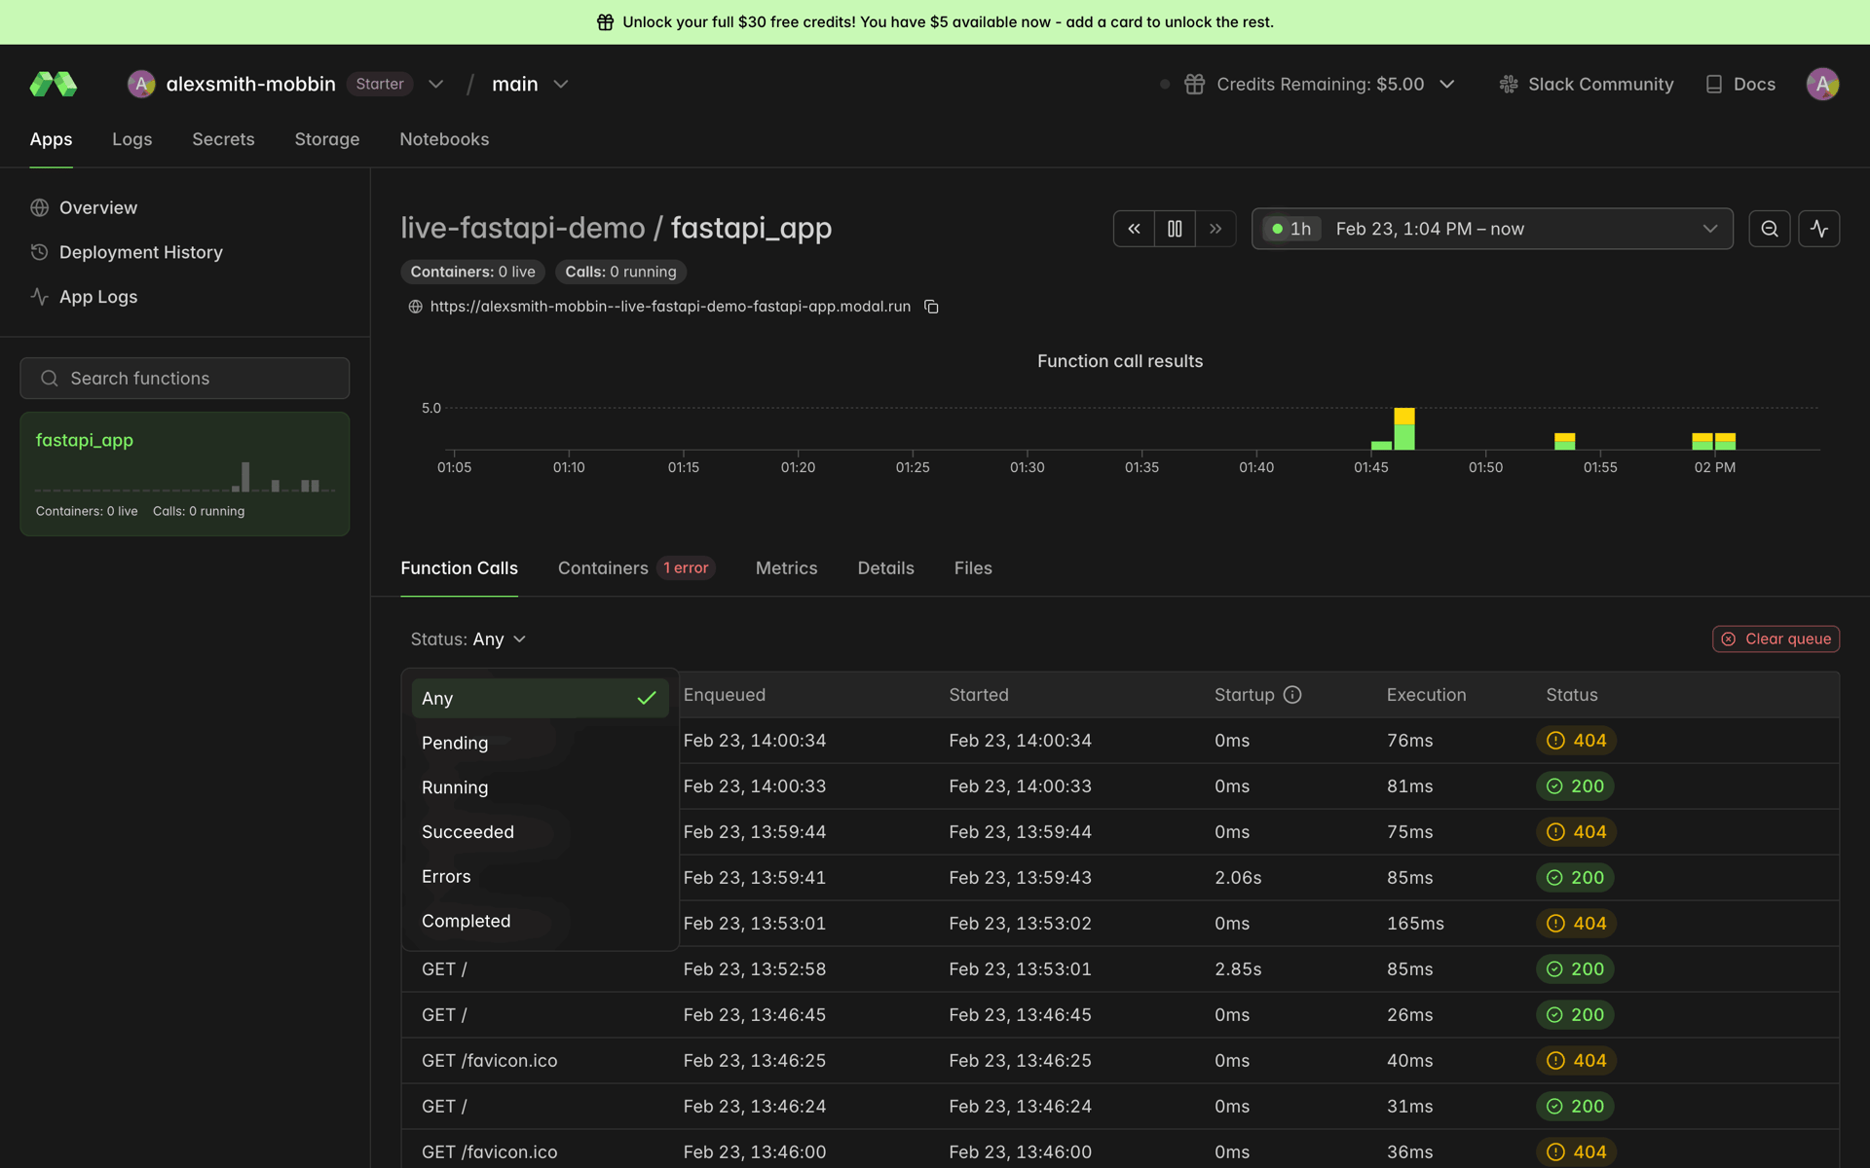Viewport: 1870px width, 1168px height.
Task: Switch to the Logs tab
Action: pos(132,139)
